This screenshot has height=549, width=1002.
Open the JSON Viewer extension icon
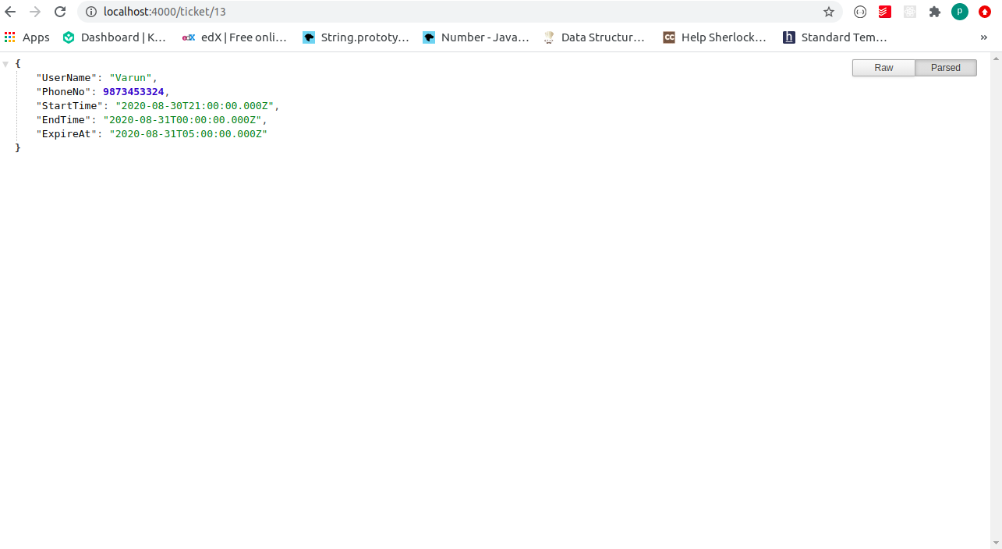860,12
